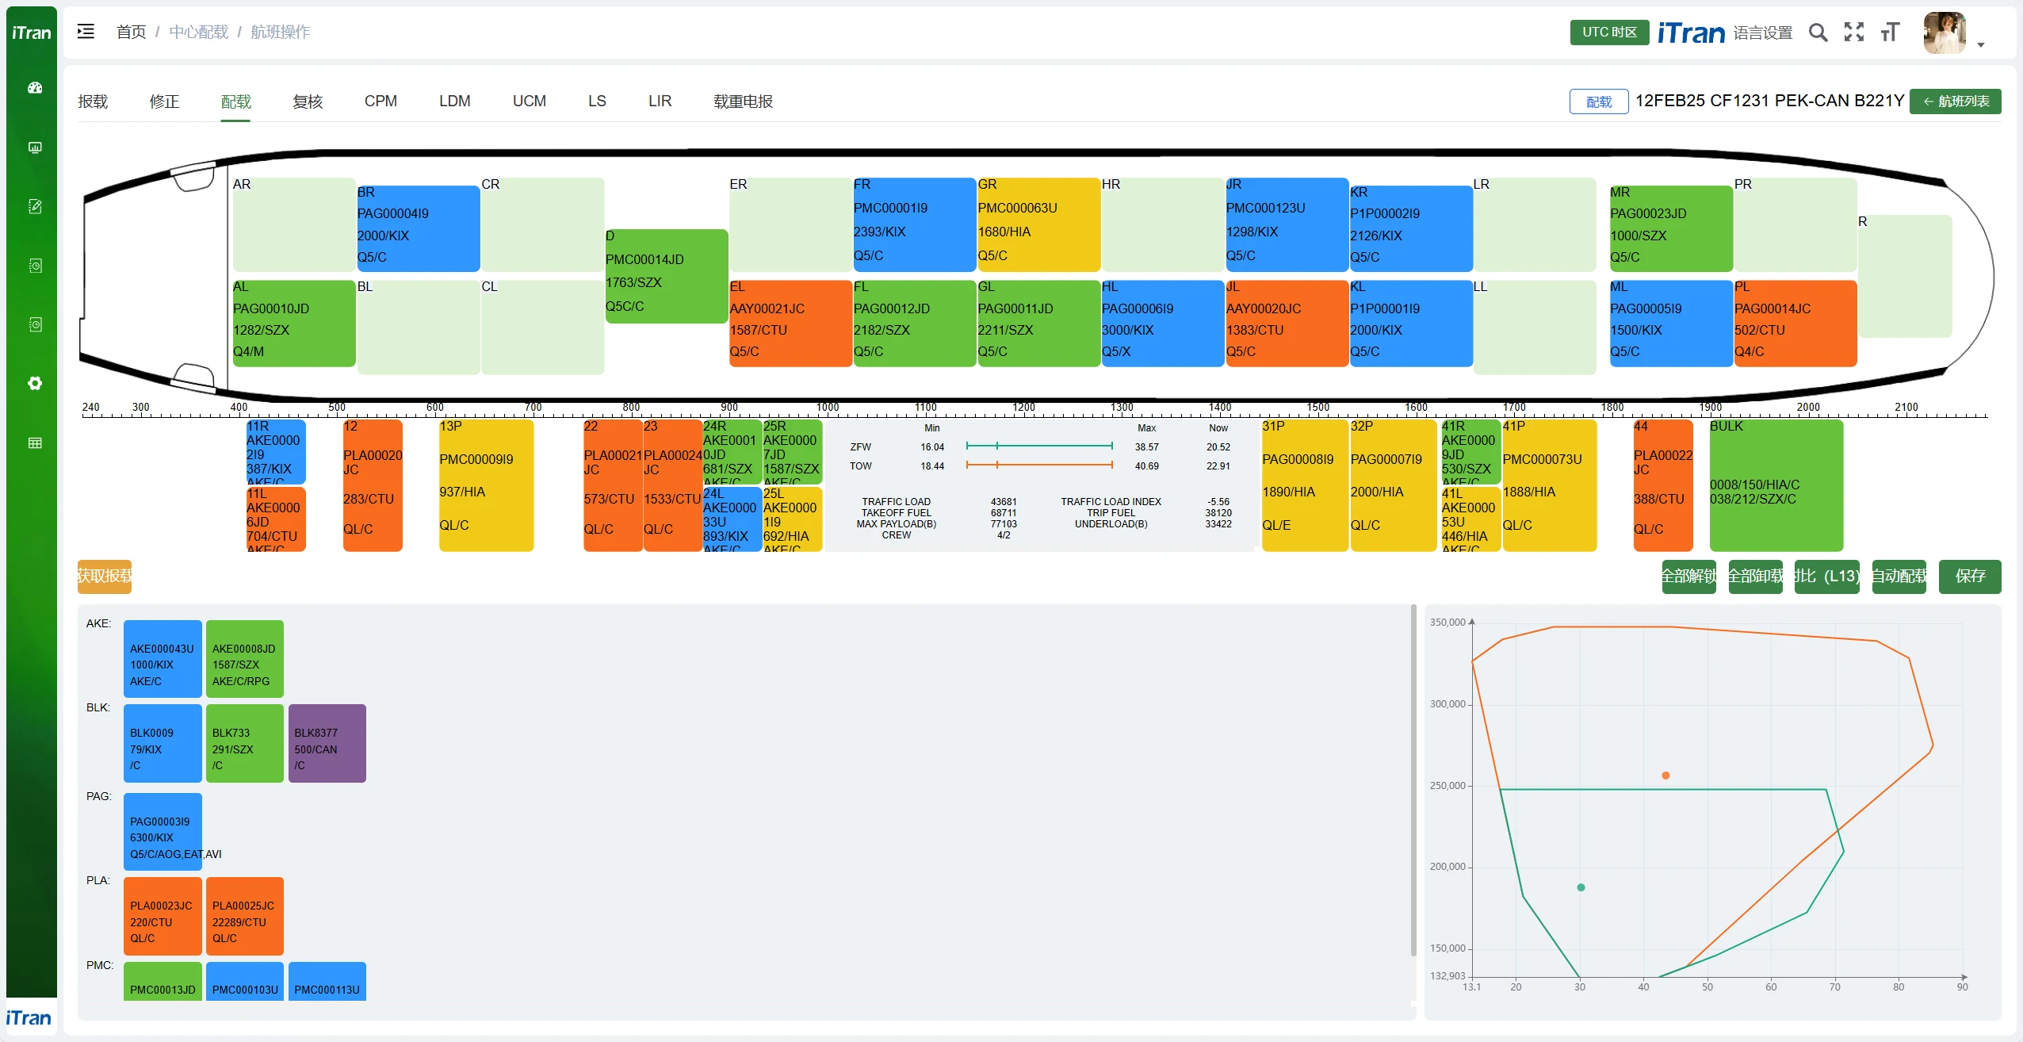This screenshot has height=1042, width=2023.
Task: Switch to the 复核 tab
Action: click(308, 102)
